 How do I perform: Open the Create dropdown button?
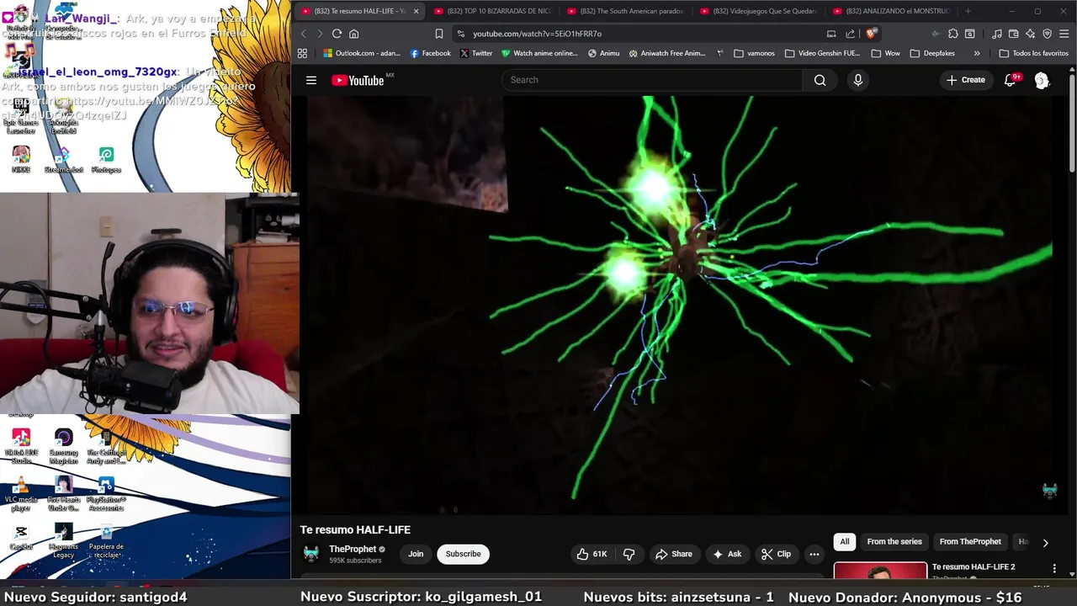pyautogui.click(x=965, y=80)
